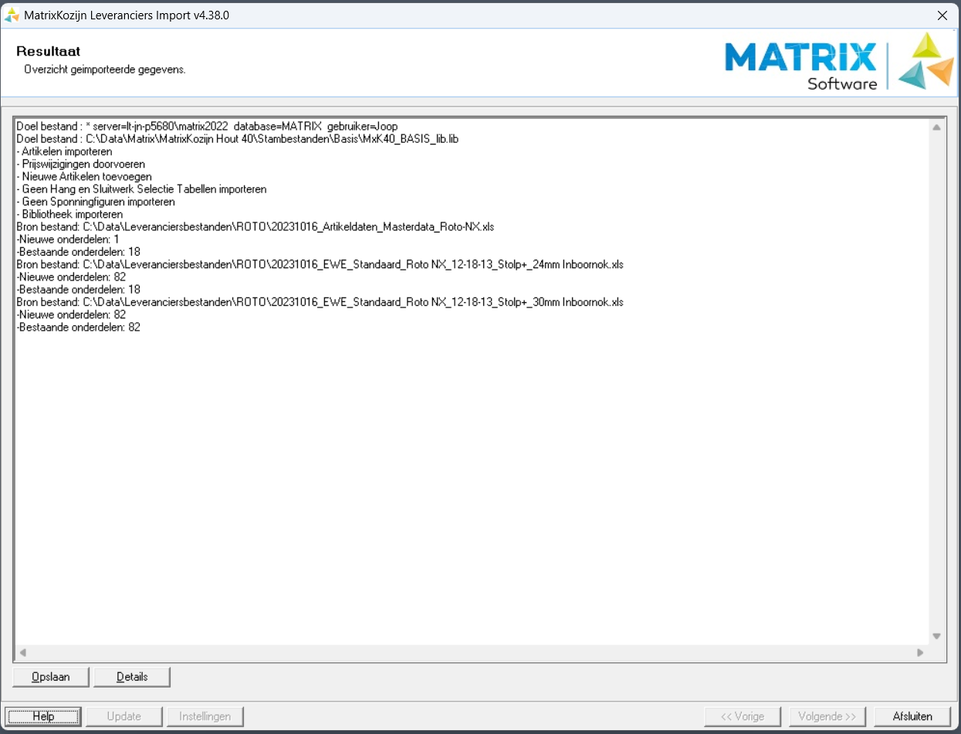The image size is (961, 734).
Task: Click '- Geen Sponningfiguren importeren' line
Action: tap(96, 202)
